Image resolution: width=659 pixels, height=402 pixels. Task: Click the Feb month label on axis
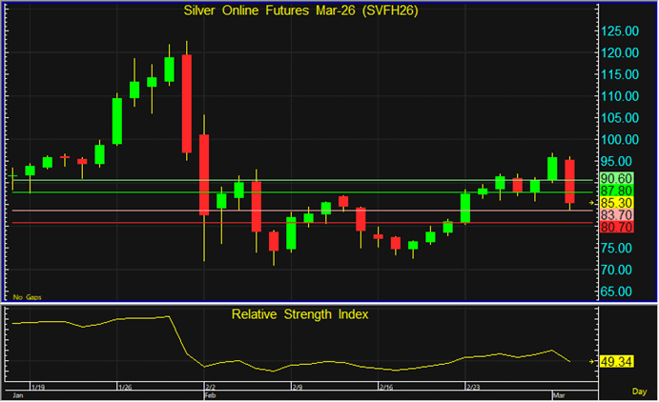(x=212, y=393)
